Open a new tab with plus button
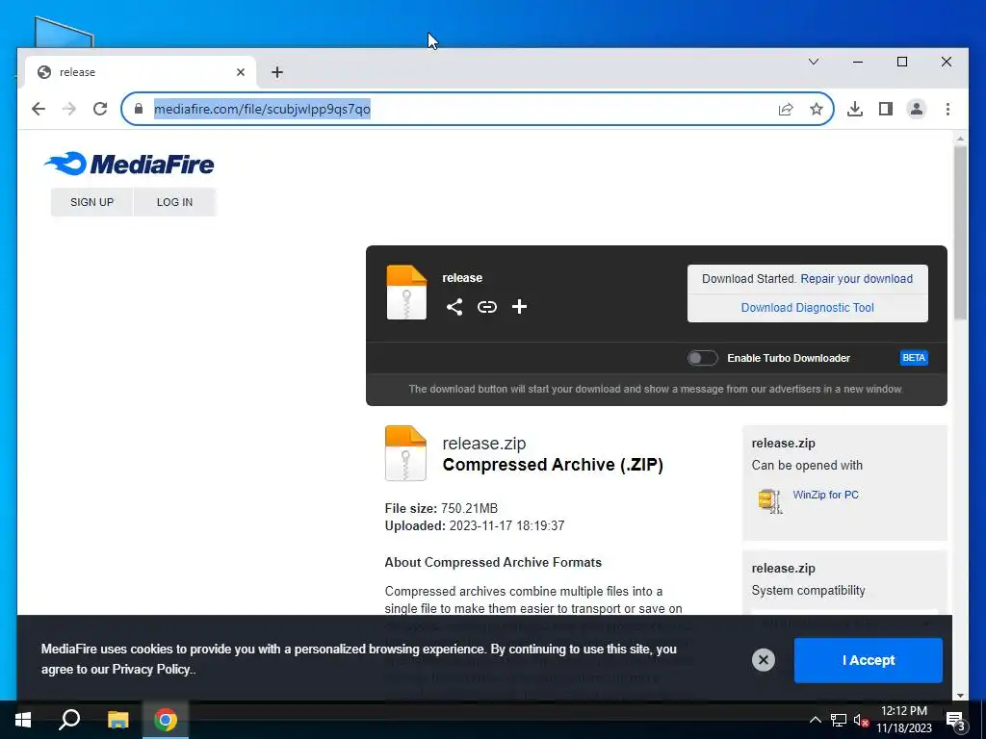Image resolution: width=986 pixels, height=739 pixels. pyautogui.click(x=277, y=72)
